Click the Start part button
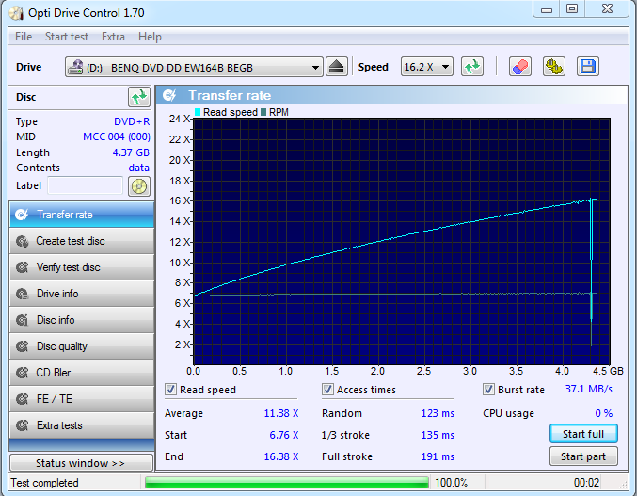637x496 pixels. click(x=583, y=456)
